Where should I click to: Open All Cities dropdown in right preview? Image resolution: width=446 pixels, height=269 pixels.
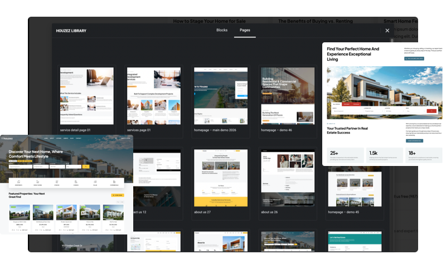(x=395, y=111)
